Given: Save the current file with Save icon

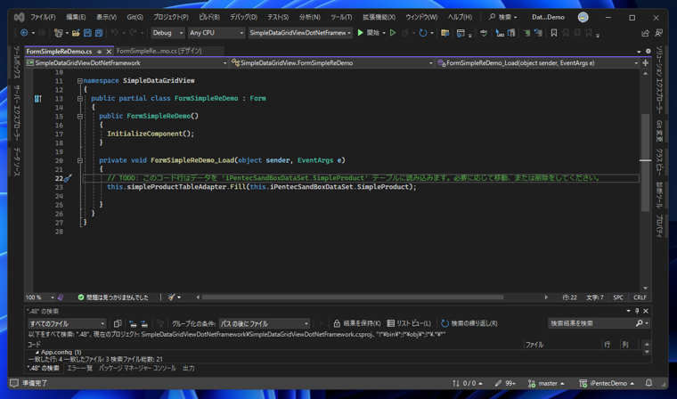Looking at the screenshot, I should pos(87,33).
